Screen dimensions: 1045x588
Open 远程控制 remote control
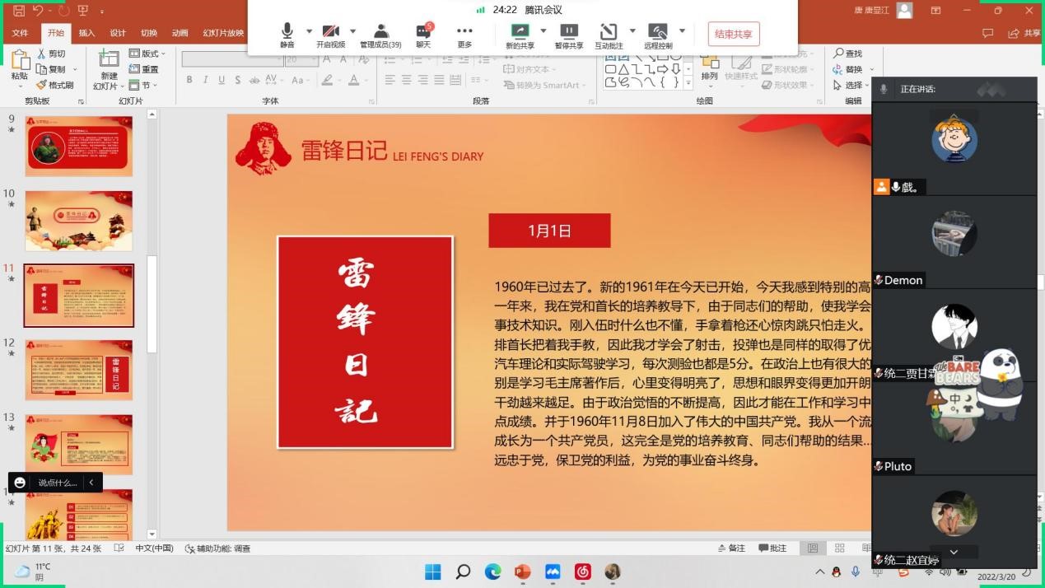click(658, 35)
